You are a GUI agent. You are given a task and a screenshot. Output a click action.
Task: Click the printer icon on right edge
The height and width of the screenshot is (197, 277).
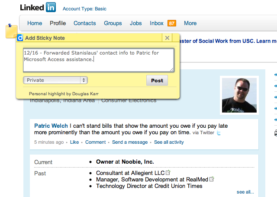(x=275, y=133)
